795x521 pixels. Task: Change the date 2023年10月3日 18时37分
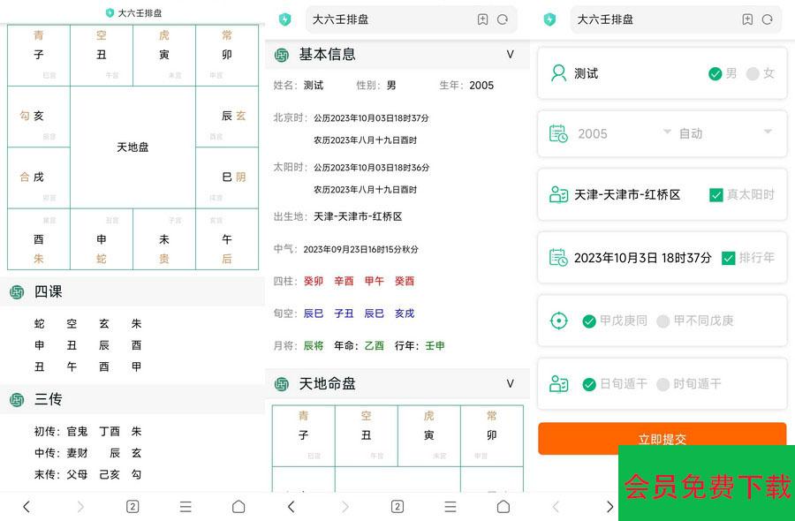642,258
